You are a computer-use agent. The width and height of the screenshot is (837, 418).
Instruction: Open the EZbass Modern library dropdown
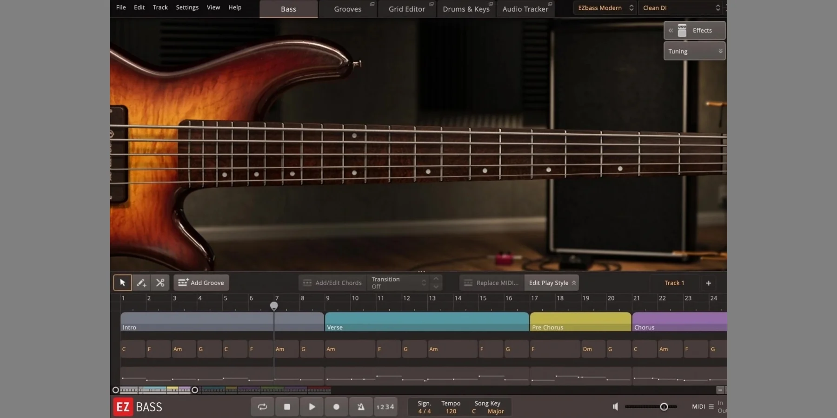tap(604, 8)
